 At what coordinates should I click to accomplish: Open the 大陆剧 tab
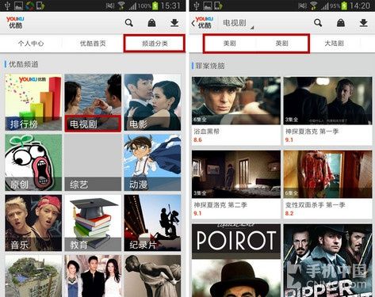click(334, 44)
